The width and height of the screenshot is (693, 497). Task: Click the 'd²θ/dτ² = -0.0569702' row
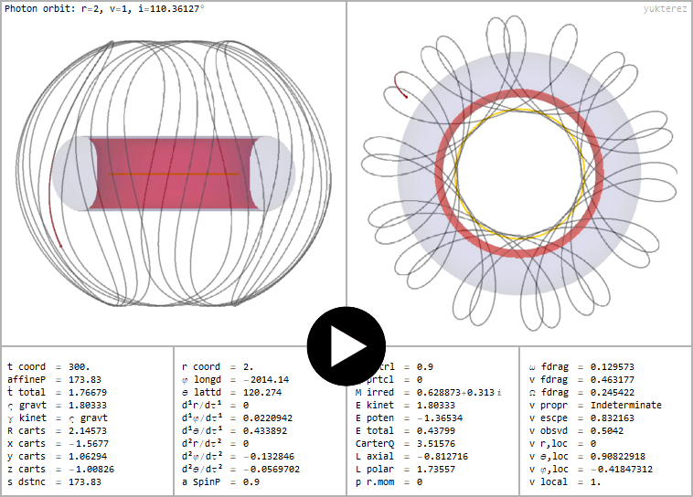click(x=240, y=470)
